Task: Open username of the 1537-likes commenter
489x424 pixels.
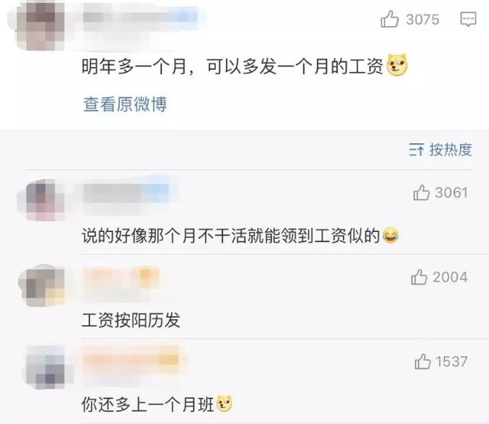Action: [x=131, y=359]
